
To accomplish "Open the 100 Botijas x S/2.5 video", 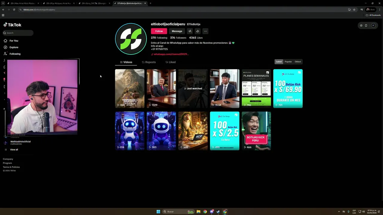I will (225, 131).
